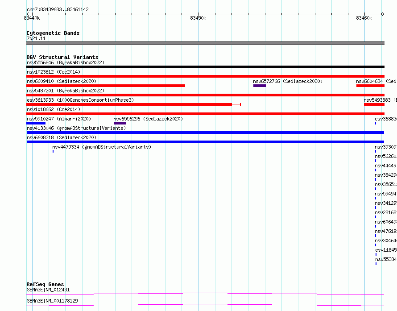
Task: Click the nsv1018662 (Coe2014) label
Action: coord(54,109)
